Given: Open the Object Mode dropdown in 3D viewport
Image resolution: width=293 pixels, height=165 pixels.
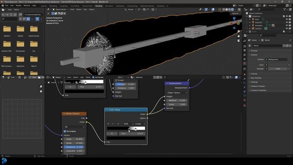Looking at the screenshot, I should [x=60, y=9].
